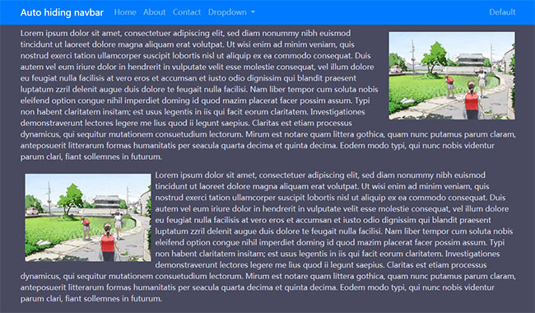Viewport: 535px width, 313px height.
Task: Click the first paragraph's last line 'parum clari'
Action: [91, 156]
